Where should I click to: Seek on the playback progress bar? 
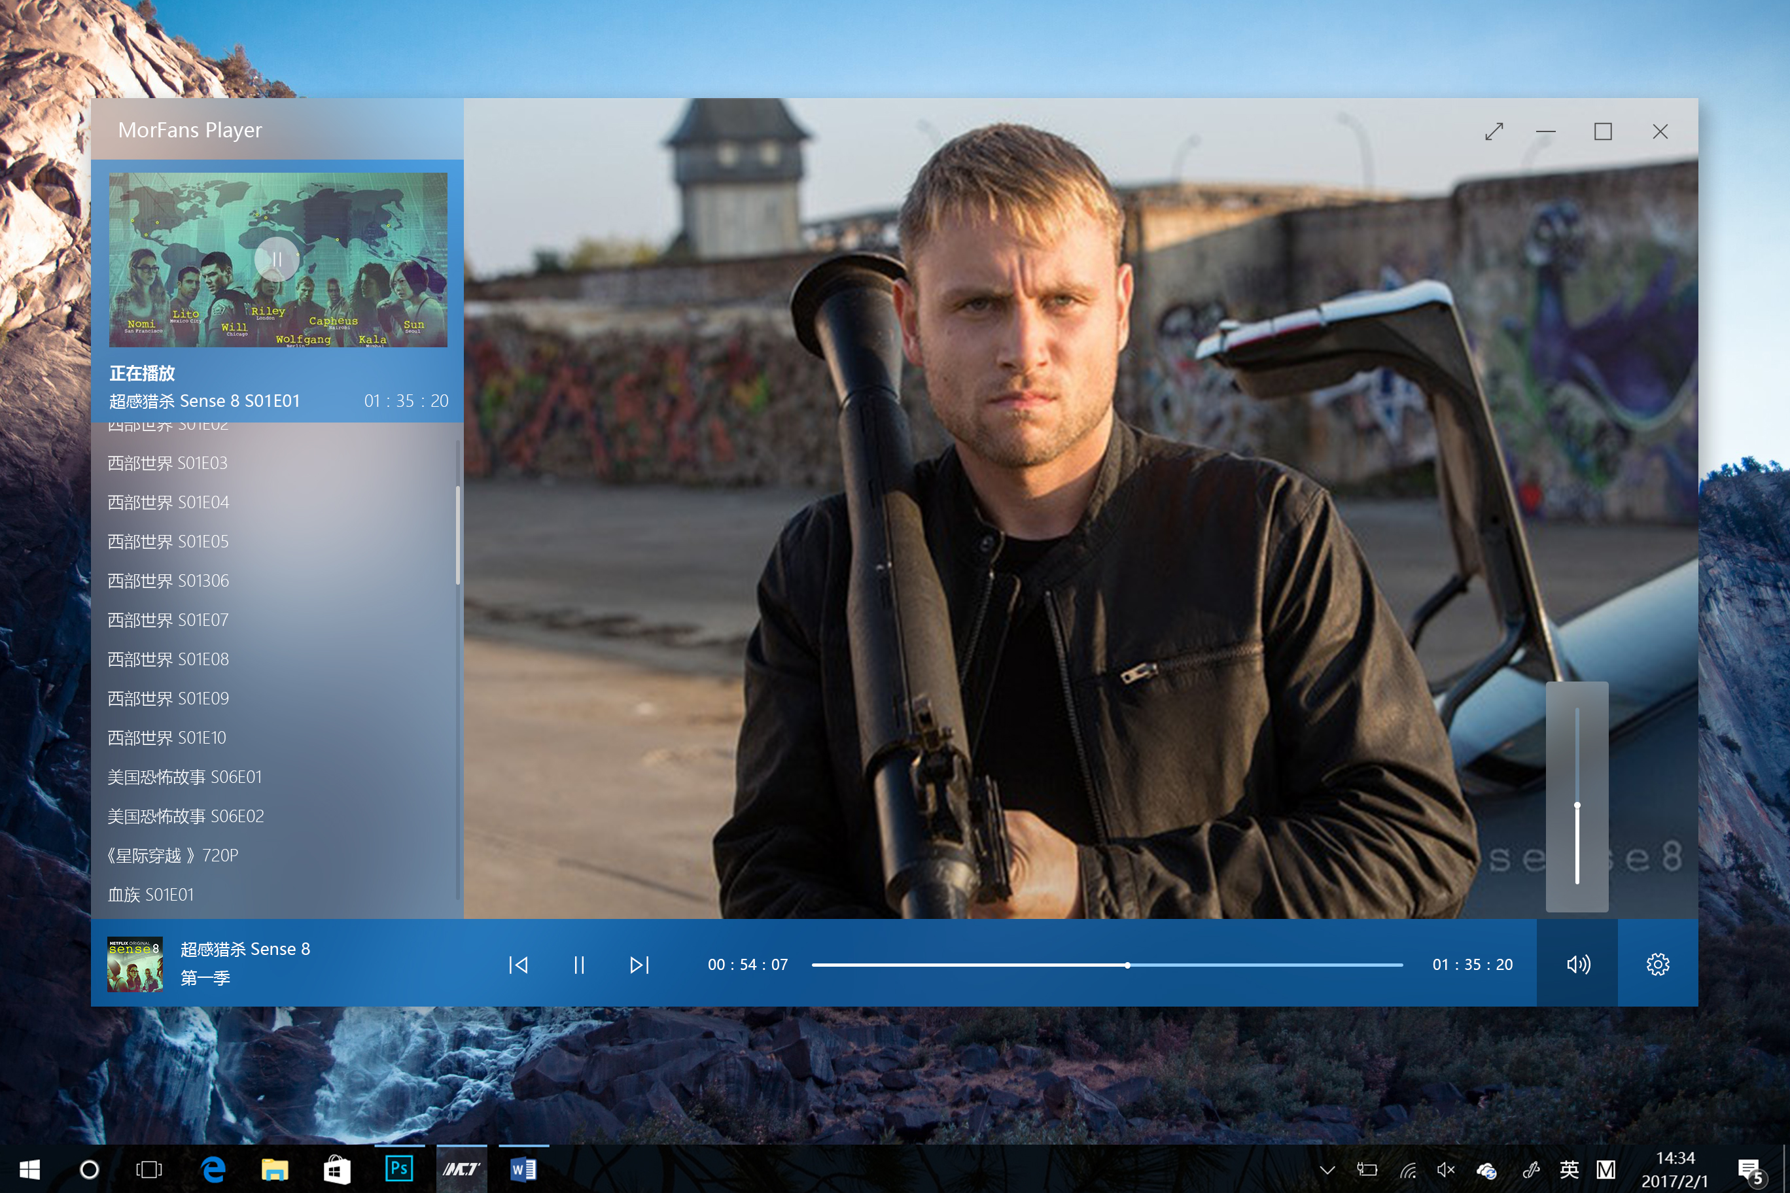click(x=1106, y=965)
